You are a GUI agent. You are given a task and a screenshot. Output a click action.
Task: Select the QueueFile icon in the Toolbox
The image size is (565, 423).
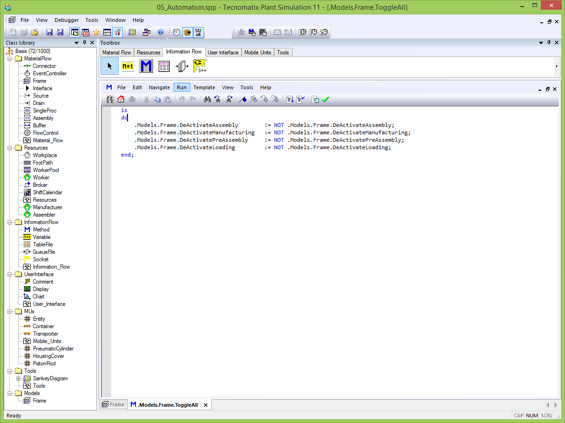(182, 66)
